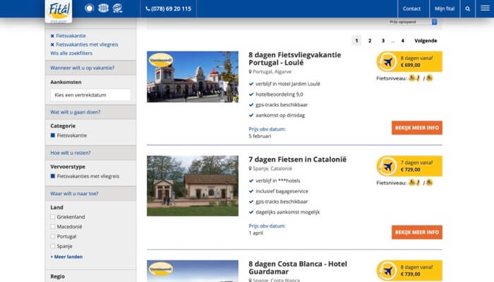This screenshot has width=494, height=282.
Task: Click the '8 dagen vanaf € 739,00' price badge
Action: 409,271
